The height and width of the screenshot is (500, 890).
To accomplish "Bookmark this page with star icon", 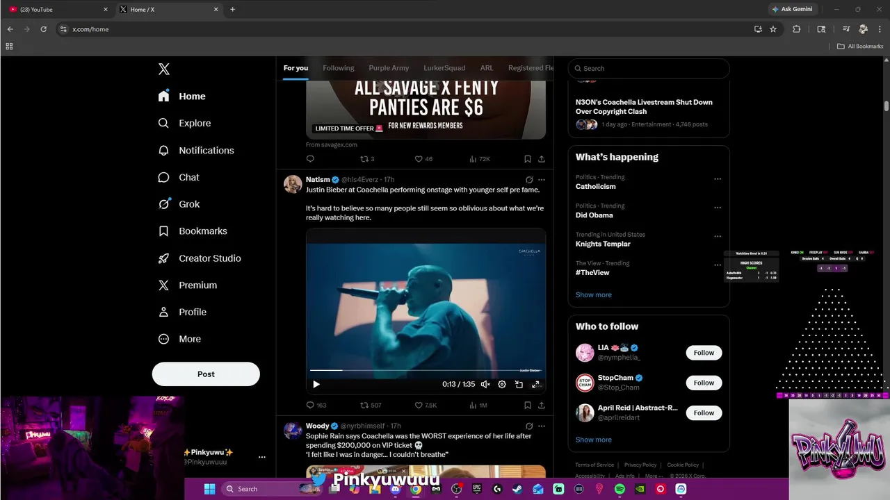I will 773,29.
